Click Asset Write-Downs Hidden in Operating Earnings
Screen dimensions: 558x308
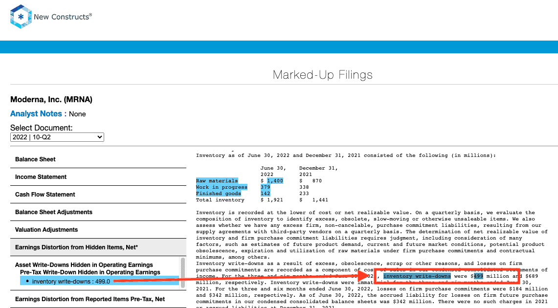coord(84,265)
